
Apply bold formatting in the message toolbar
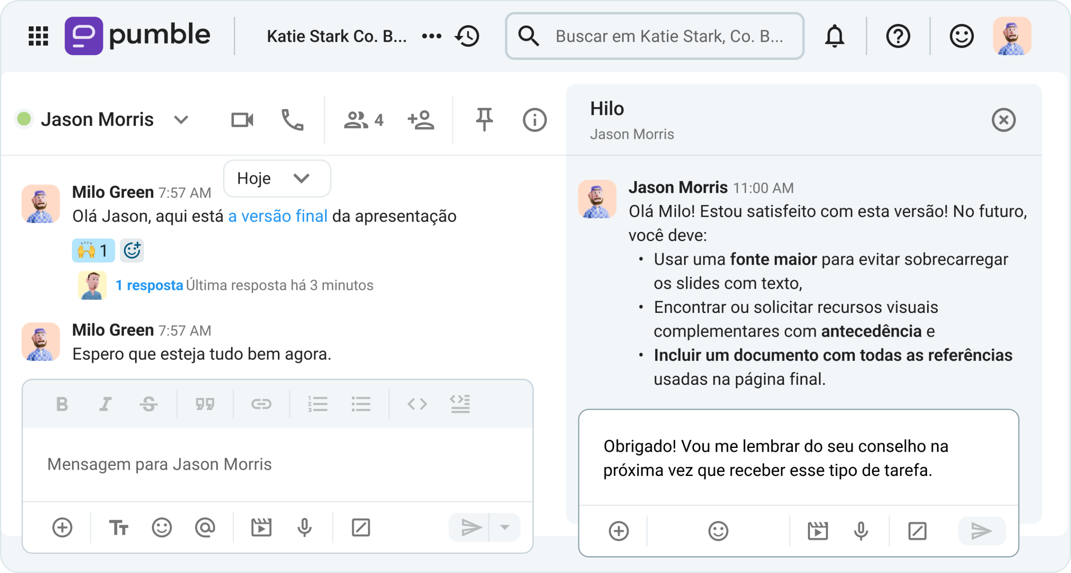pos(62,404)
